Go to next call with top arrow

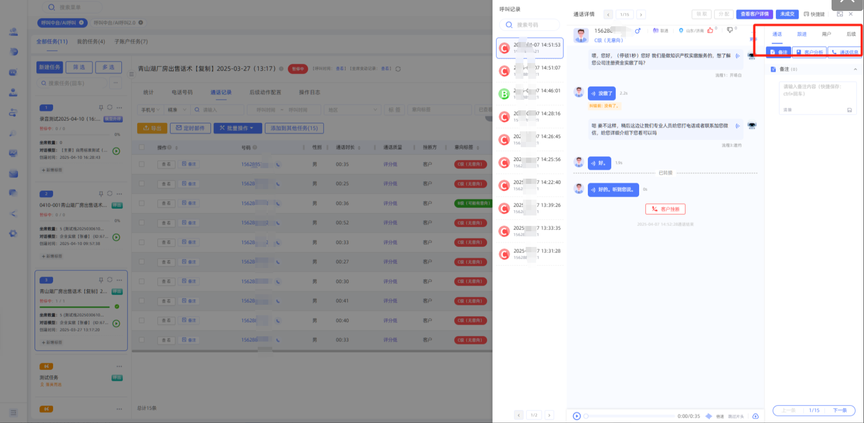pyautogui.click(x=641, y=15)
